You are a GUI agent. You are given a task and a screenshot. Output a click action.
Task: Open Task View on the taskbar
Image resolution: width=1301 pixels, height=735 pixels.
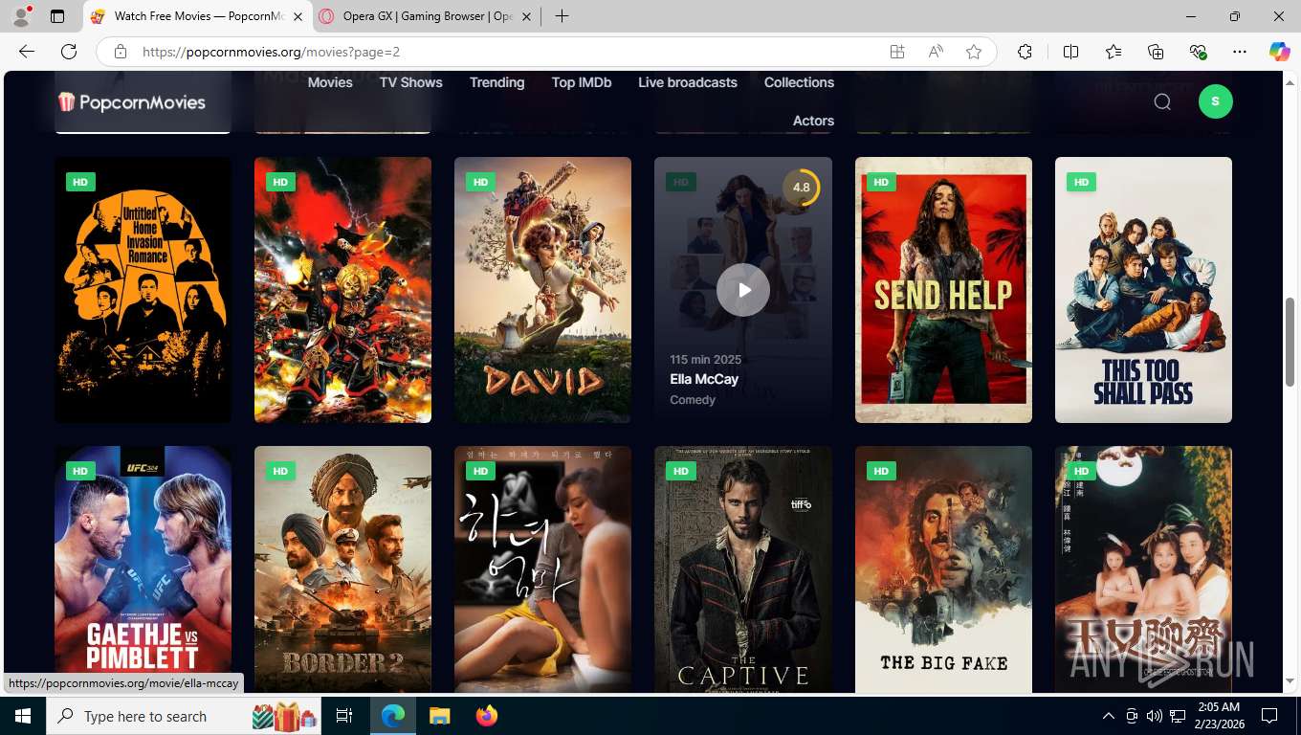tap(344, 716)
